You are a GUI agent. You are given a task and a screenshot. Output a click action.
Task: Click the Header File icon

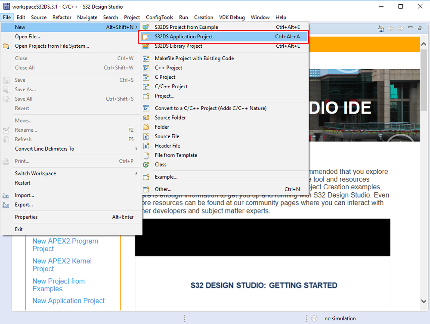coord(146,146)
